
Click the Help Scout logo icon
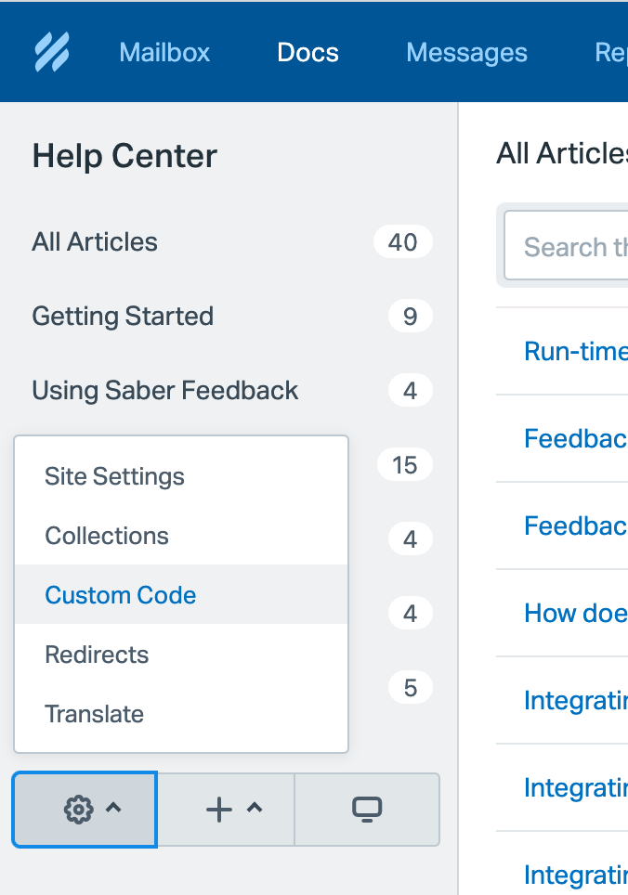52,52
